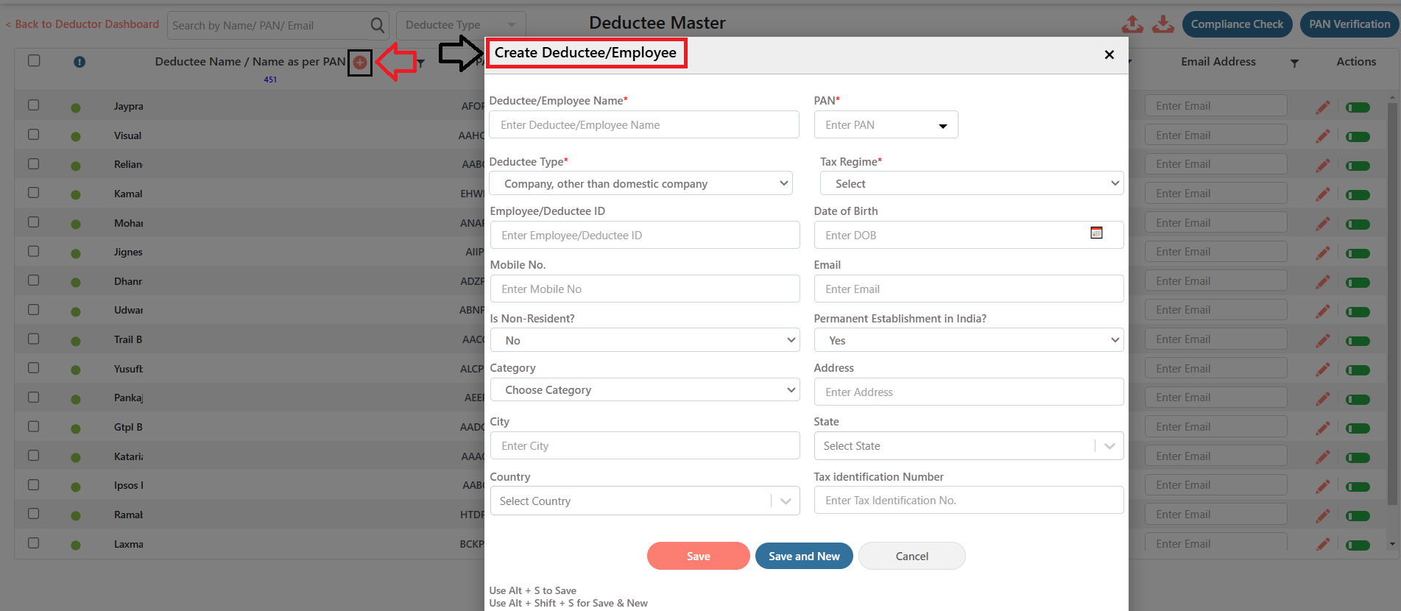
Task: Click the Actions column header
Action: coord(1356,62)
